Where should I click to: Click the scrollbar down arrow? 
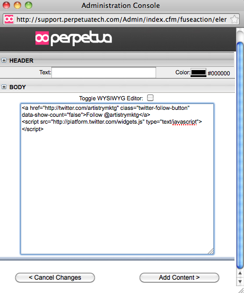[240, 281]
